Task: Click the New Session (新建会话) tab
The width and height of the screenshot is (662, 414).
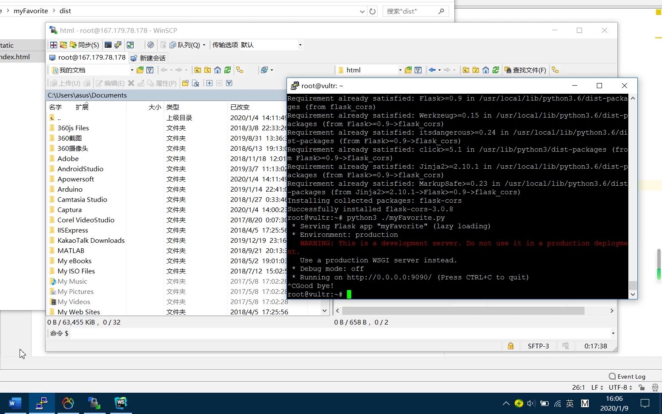Action: coord(148,58)
